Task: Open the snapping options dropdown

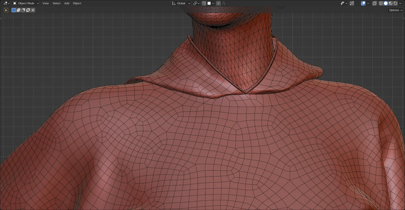Action: tap(211, 3)
